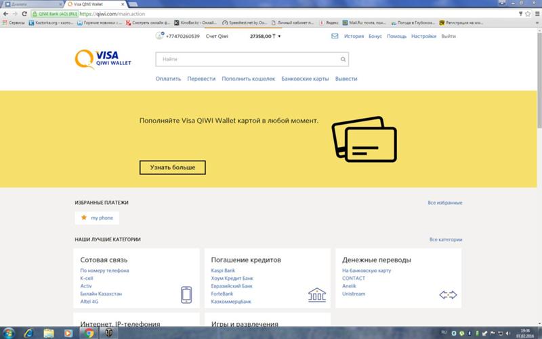Open the Chrome hamburger menu
The width and height of the screenshot is (542, 339).
click(x=537, y=14)
